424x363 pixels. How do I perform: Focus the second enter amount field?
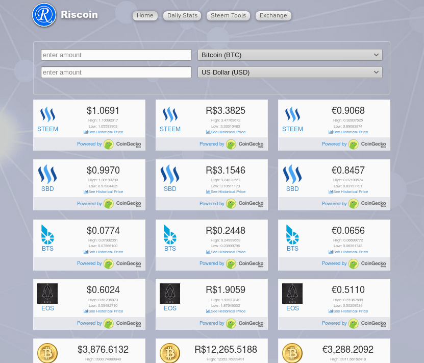tap(116, 72)
